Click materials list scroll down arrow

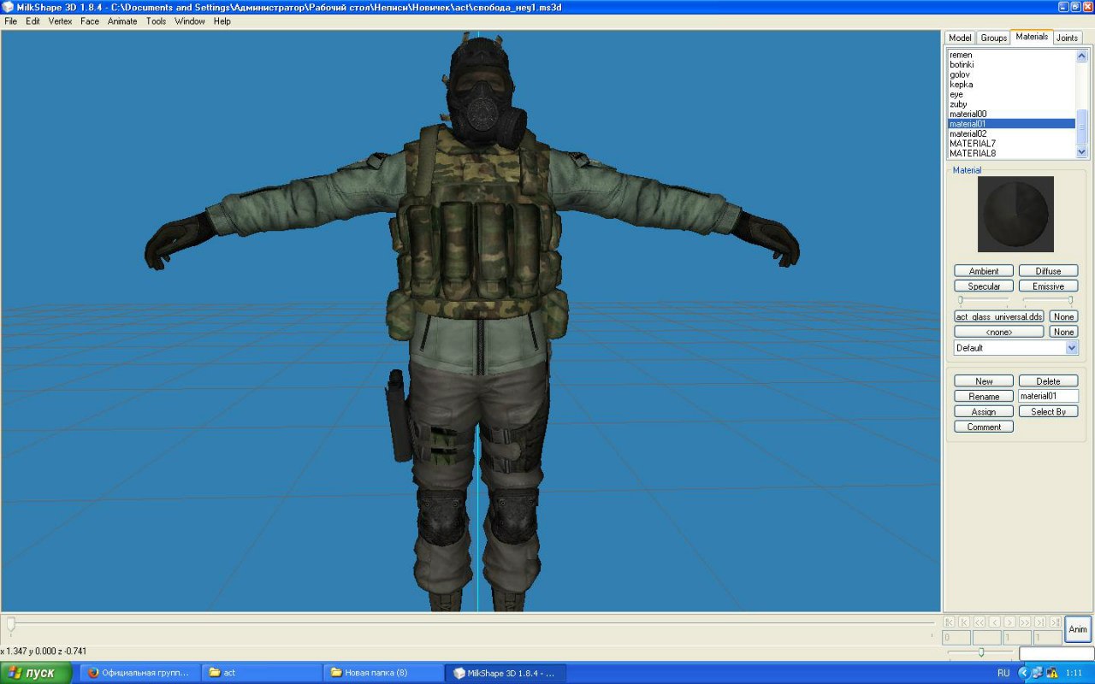(1082, 151)
